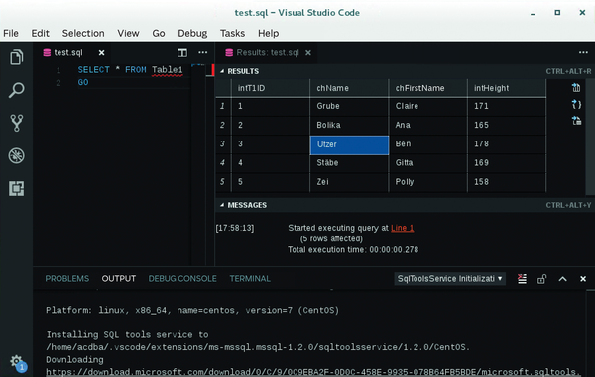Viewport: 595px width, 377px height.
Task: Select the Results: test.sql tab
Action: pos(268,53)
